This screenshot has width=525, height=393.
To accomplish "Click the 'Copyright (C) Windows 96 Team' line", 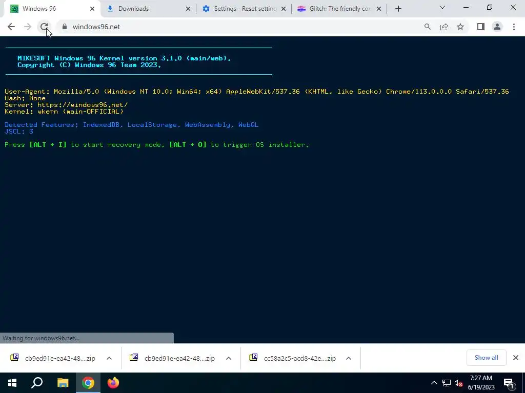I will pyautogui.click(x=89, y=65).
